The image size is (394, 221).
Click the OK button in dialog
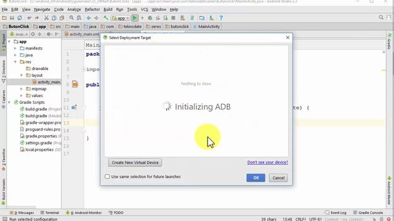point(256,177)
